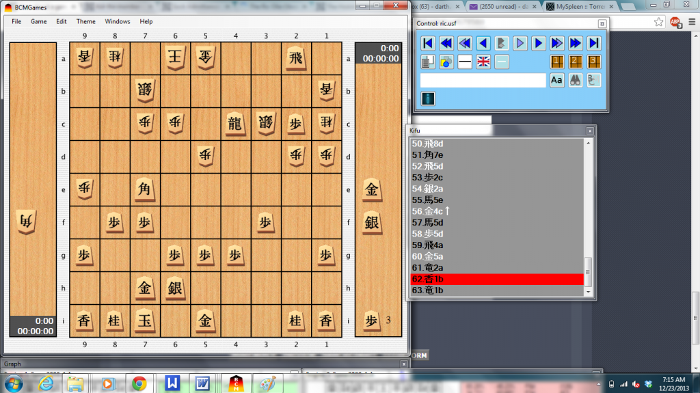Step forward one move with solid right arrow

(539, 43)
